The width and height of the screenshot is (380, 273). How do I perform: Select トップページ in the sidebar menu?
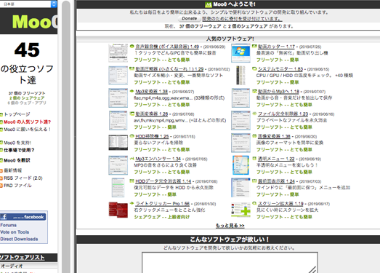point(17,114)
